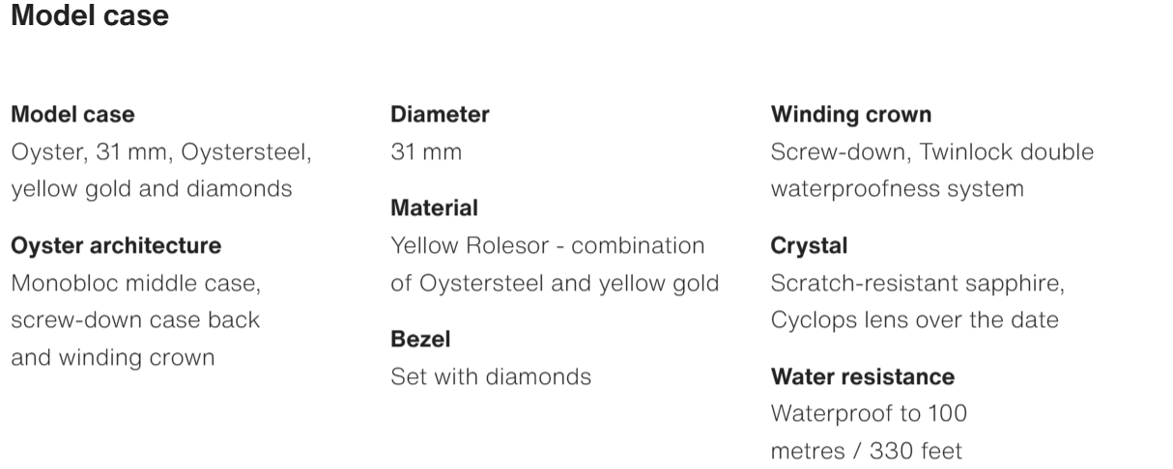Select the "Yellow Rolesor - combination" line

548,246
